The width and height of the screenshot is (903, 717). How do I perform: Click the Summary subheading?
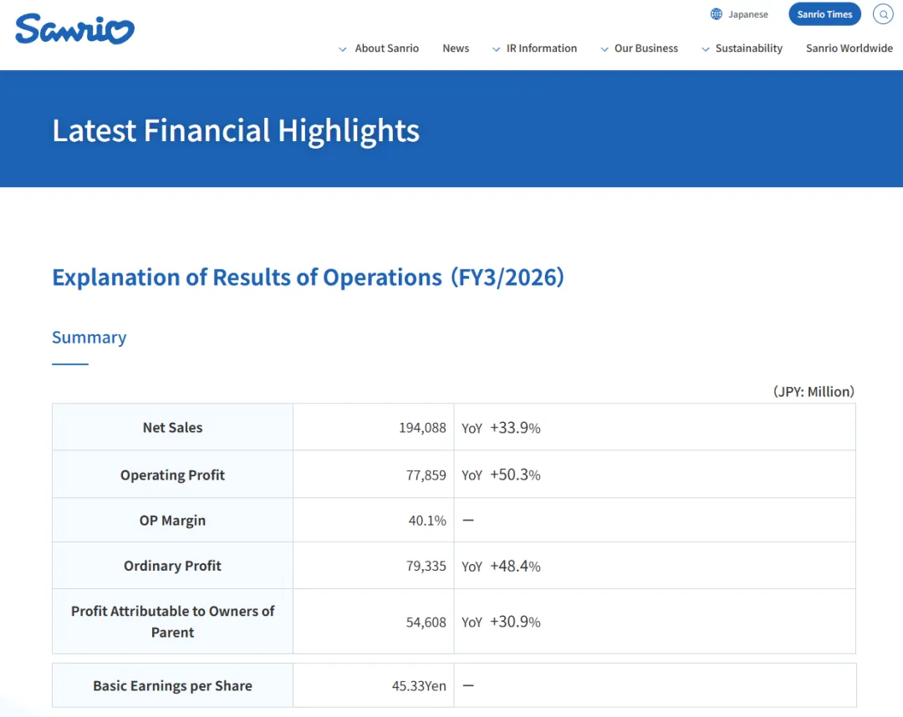click(89, 338)
